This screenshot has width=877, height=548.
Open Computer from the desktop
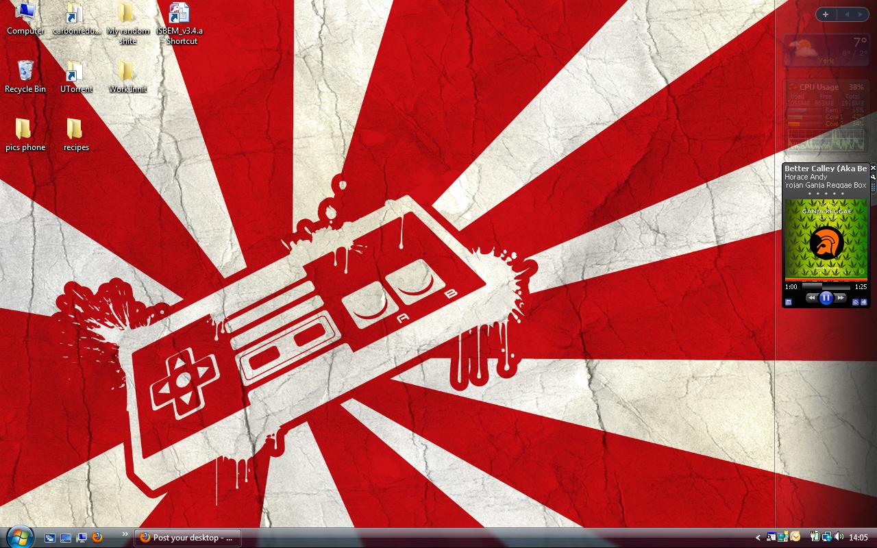pos(25,14)
